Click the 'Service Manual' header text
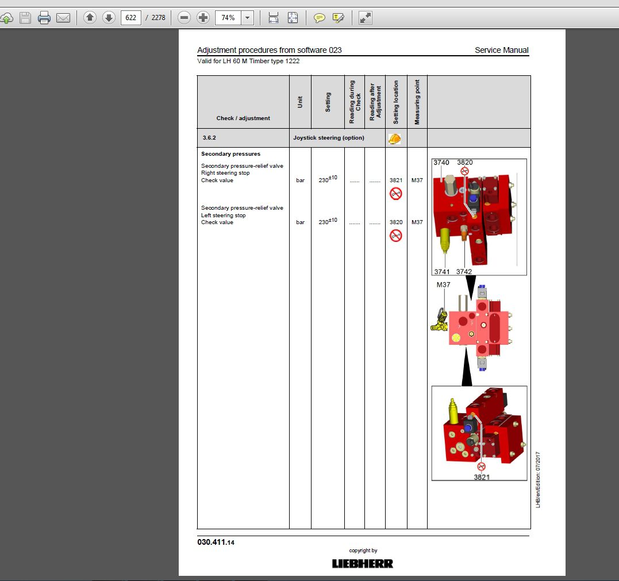The width and height of the screenshot is (619, 581). point(501,50)
